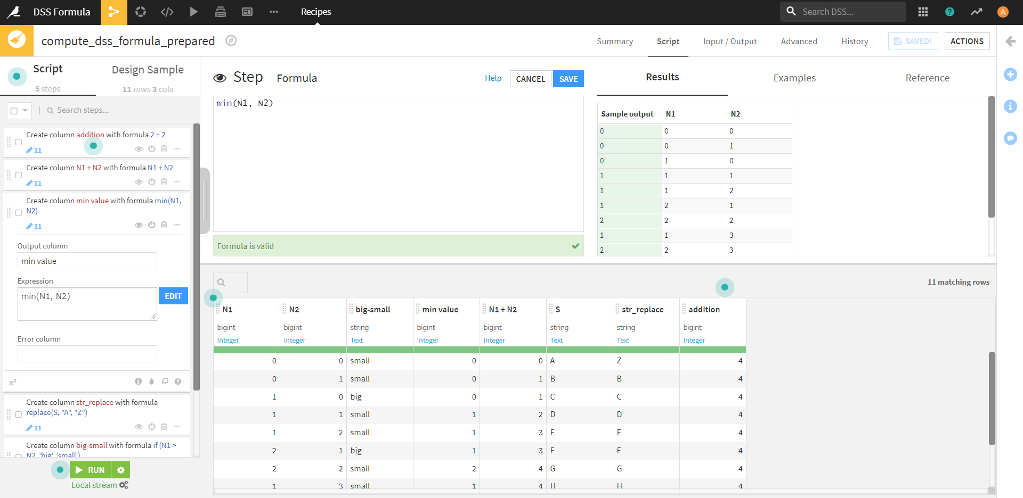Open the Code menu in the top bar
The height and width of the screenshot is (498, 1023).
167,12
